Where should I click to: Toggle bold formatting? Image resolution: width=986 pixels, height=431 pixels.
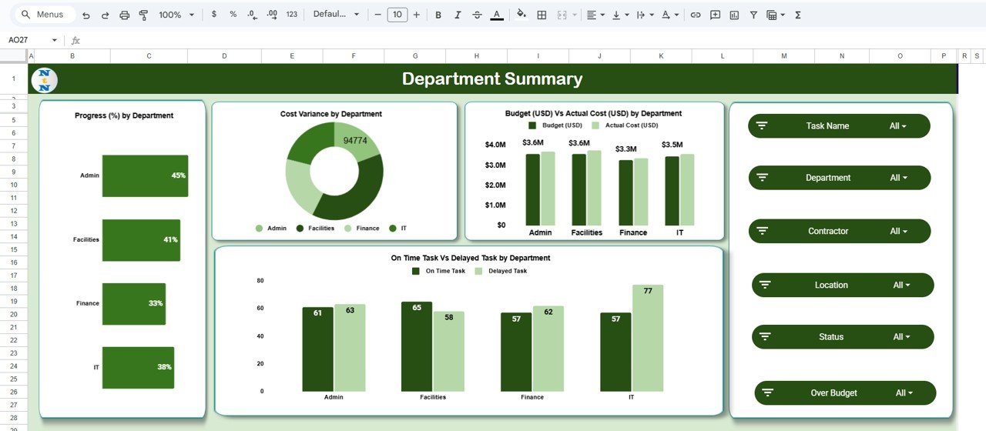[x=438, y=15]
